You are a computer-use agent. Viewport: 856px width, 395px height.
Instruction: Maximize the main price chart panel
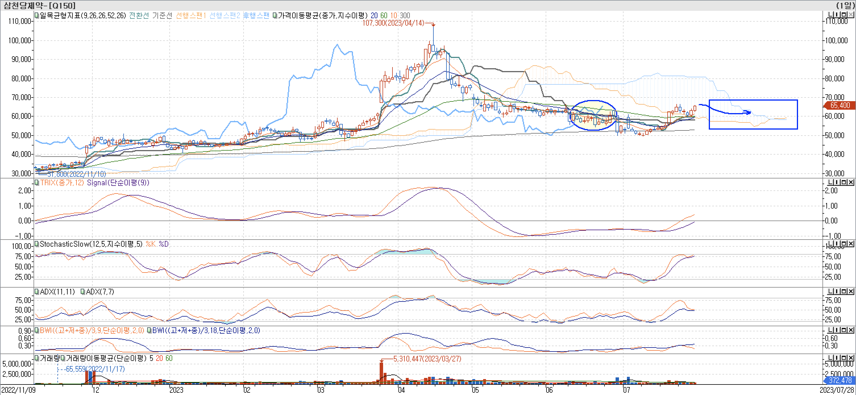tap(844, 15)
